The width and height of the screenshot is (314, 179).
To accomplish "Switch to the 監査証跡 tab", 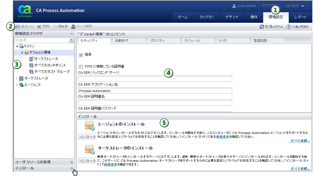I will click(x=268, y=41).
